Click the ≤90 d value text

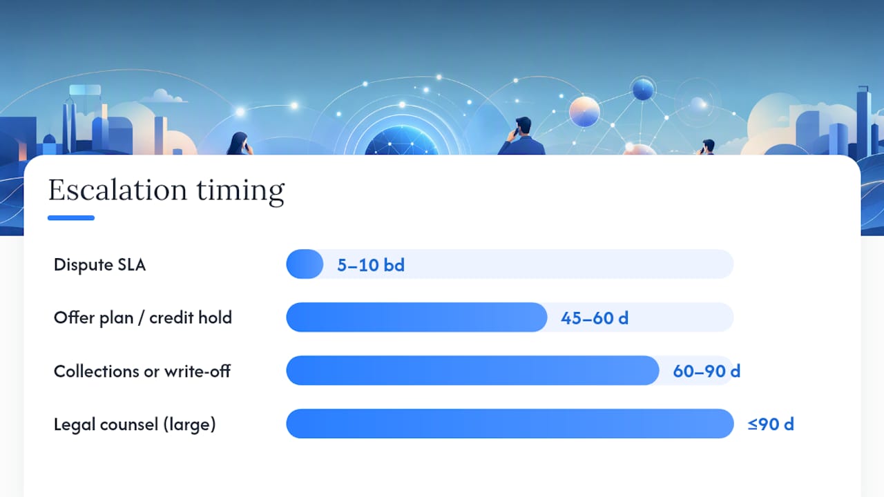[771, 424]
